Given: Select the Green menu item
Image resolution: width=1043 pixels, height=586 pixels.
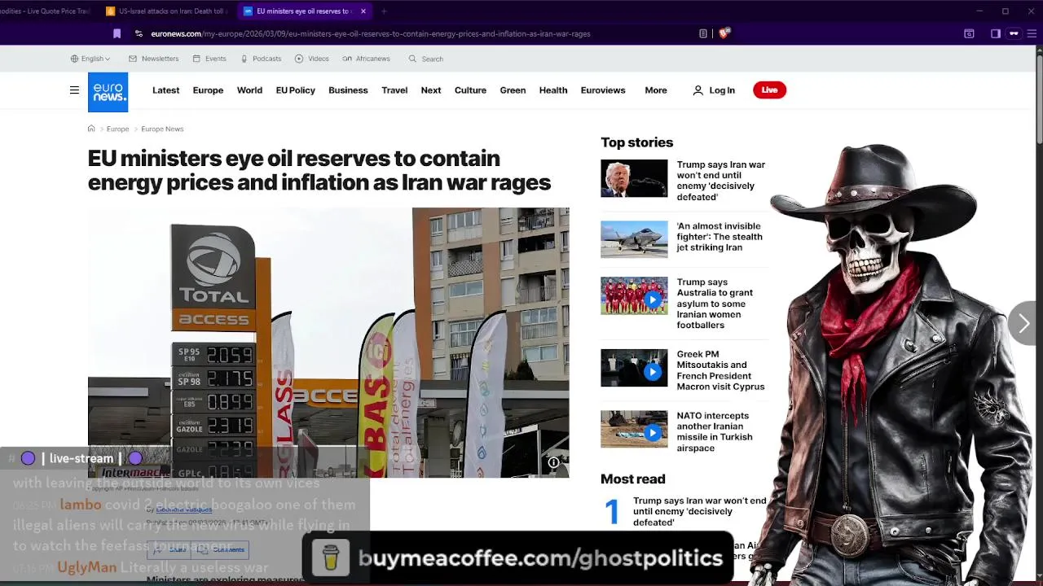Looking at the screenshot, I should [x=513, y=90].
